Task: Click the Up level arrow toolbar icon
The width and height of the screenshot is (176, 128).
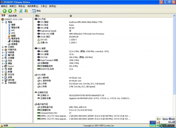Action: pos(15,11)
